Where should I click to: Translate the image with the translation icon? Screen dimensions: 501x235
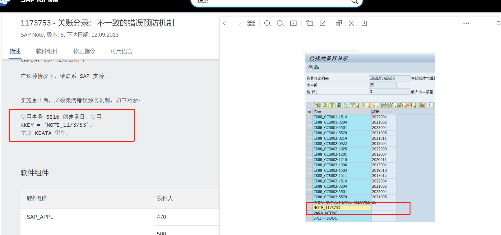(339, 23)
